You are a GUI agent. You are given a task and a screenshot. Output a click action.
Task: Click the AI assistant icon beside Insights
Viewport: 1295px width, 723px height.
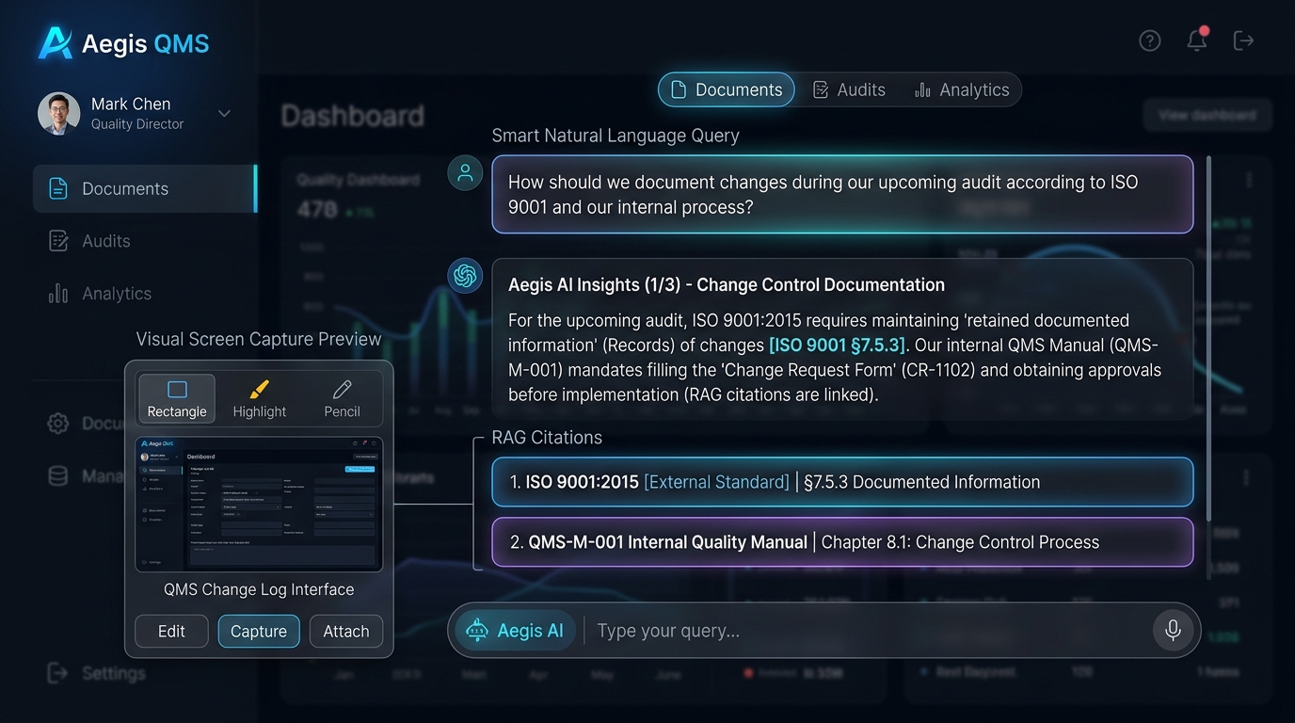coord(465,276)
